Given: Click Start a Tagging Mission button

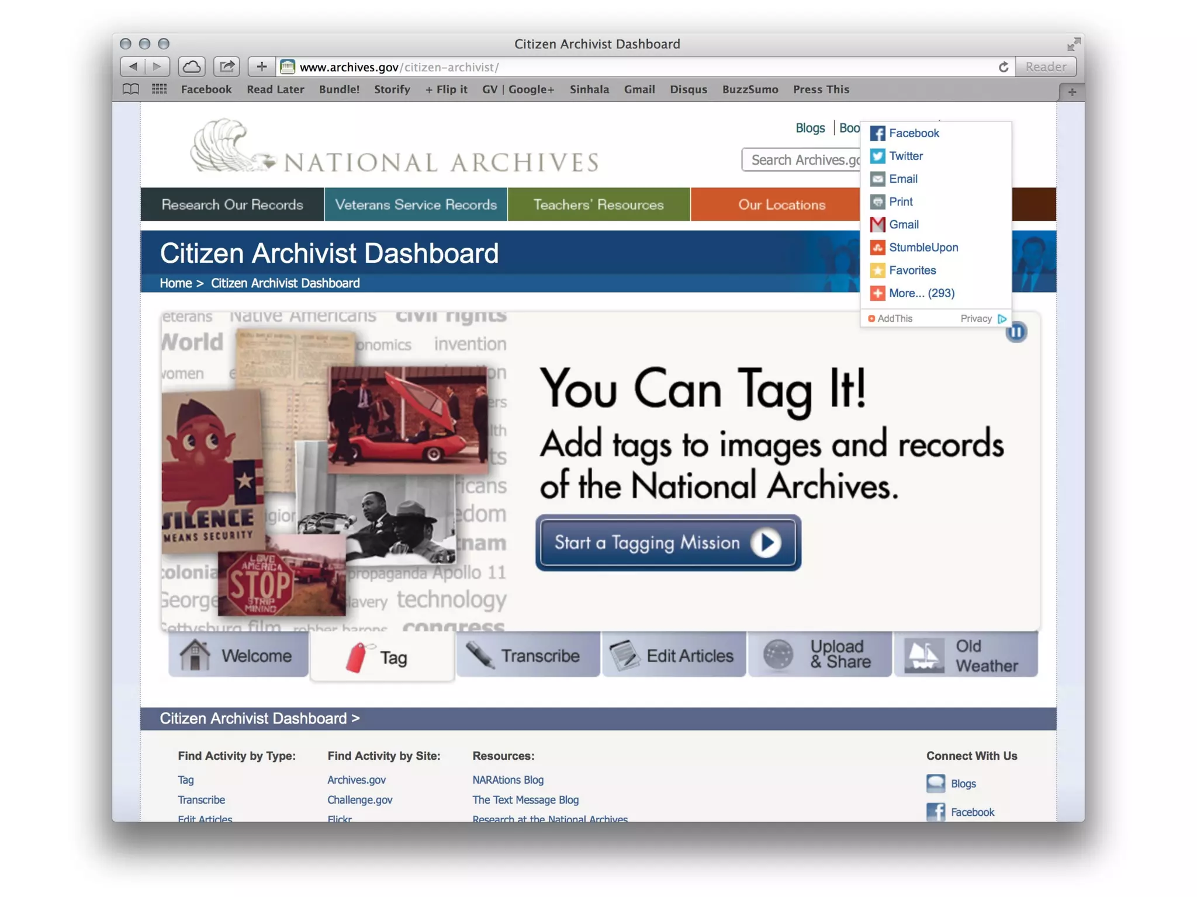Looking at the screenshot, I should [667, 543].
